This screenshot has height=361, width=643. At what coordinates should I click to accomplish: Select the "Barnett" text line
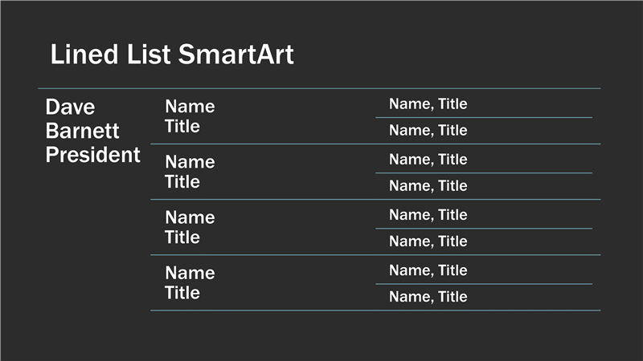click(82, 131)
